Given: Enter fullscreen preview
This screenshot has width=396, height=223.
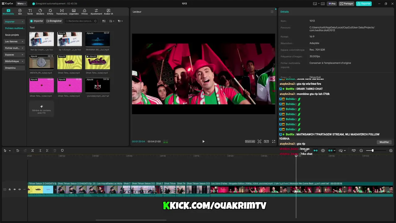Looking at the screenshot, I should pos(273,142).
